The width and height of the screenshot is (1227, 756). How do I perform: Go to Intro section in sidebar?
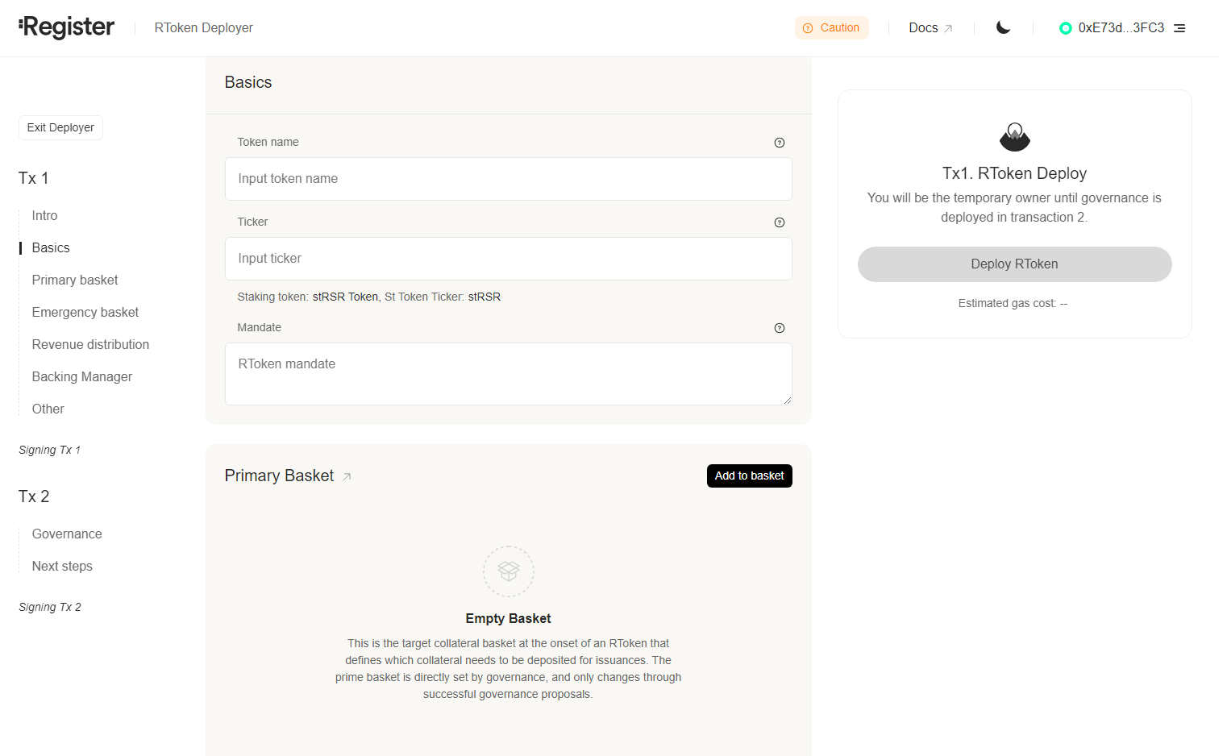click(44, 215)
